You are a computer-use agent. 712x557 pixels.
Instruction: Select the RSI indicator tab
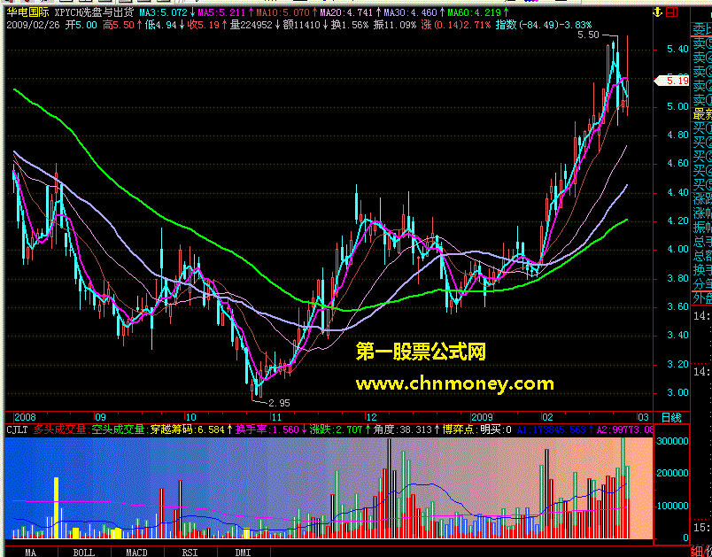click(190, 553)
